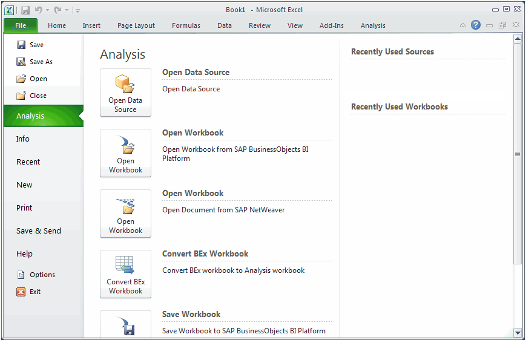This screenshot has width=526, height=340.
Task: Go to the Recent section
Action: (28, 162)
